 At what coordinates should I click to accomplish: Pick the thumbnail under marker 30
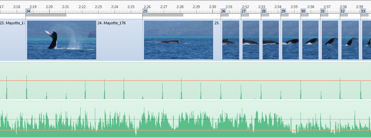[x=310, y=40]
